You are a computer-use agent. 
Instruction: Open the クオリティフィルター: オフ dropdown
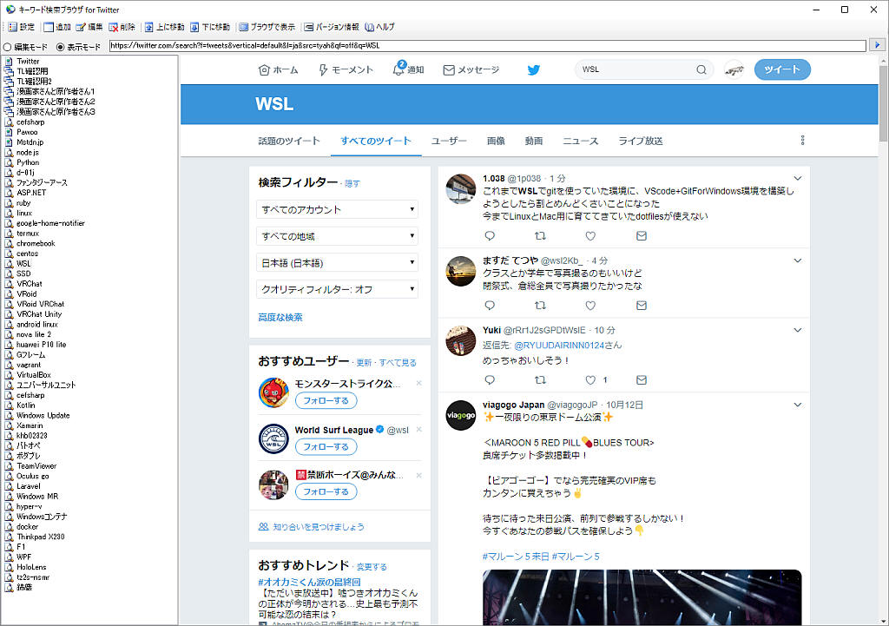(x=337, y=289)
